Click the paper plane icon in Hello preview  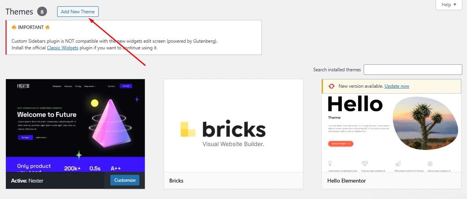coord(398,163)
